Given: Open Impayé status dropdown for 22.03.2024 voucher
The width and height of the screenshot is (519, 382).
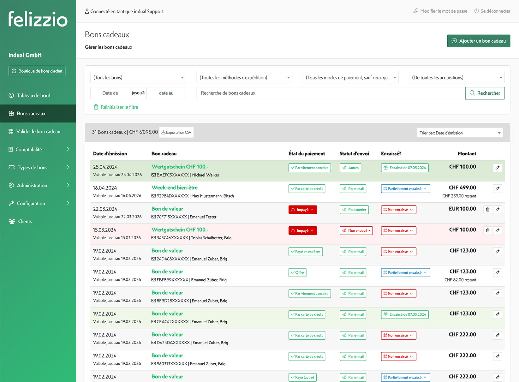Looking at the screenshot, I should (x=302, y=210).
